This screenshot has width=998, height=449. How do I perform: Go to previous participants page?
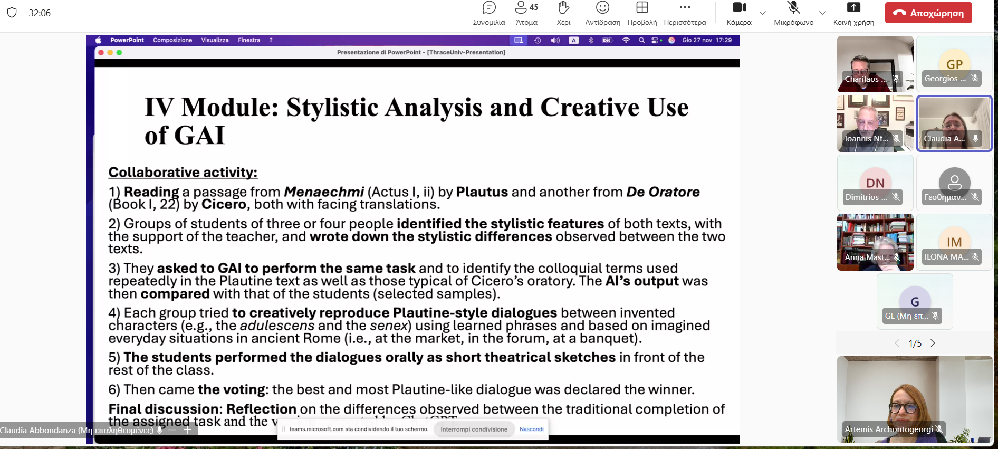pyautogui.click(x=897, y=343)
